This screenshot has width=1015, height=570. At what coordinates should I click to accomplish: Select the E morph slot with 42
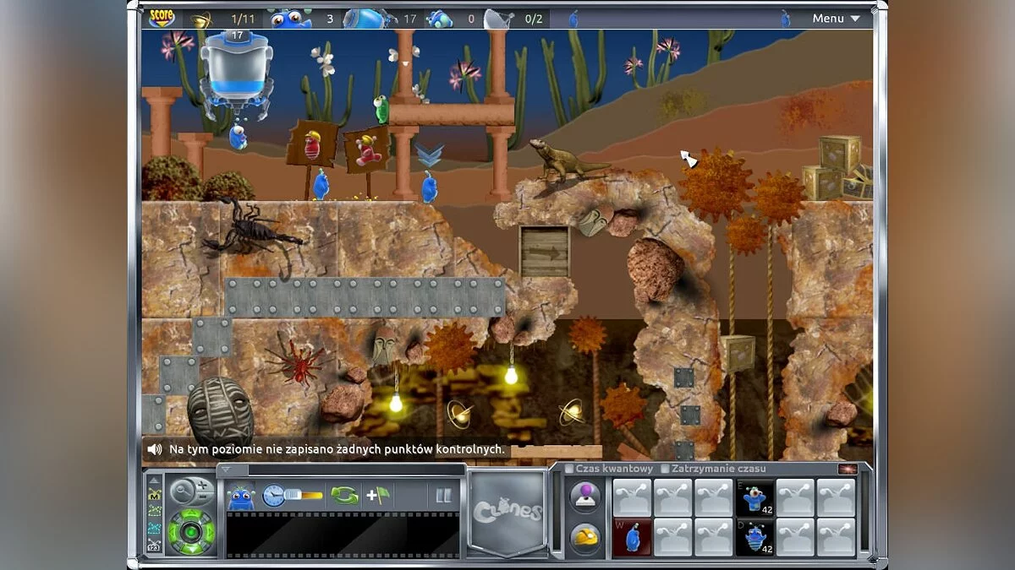(754, 497)
